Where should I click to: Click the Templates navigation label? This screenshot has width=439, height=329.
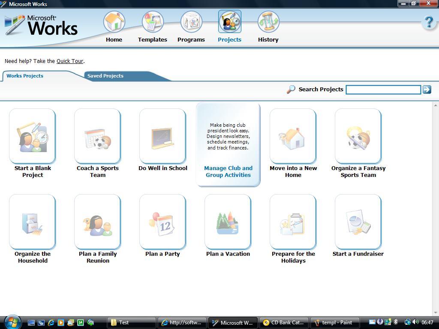(x=153, y=40)
